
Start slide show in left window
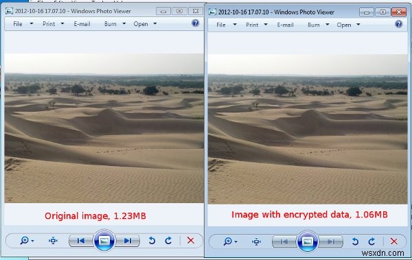[x=104, y=241]
